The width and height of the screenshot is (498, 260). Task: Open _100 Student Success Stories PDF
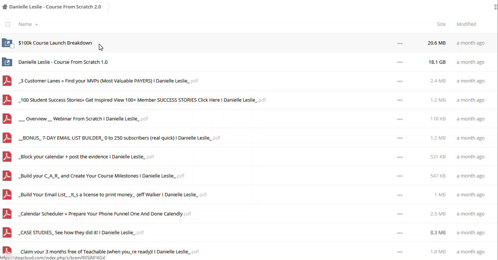[x=142, y=100]
